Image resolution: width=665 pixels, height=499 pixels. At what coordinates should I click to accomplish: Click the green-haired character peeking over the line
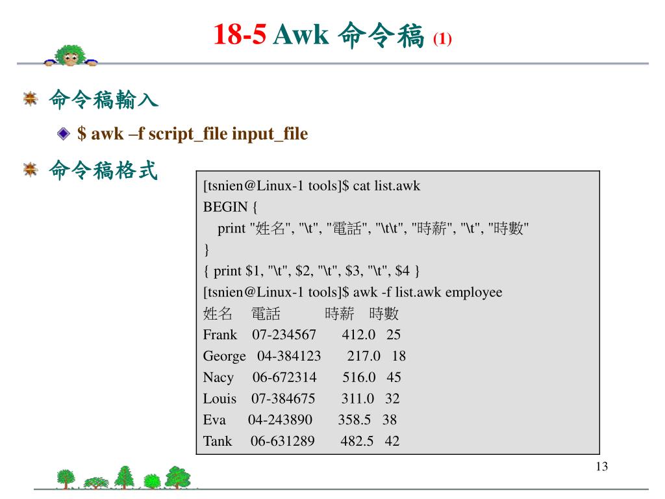[x=71, y=56]
